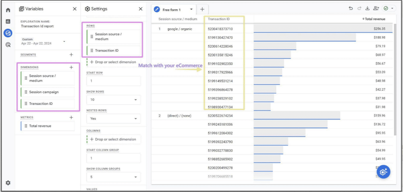Image resolution: width=403 pixels, height=192 pixels.
Task: Add a new tab with plus button
Action: tap(202, 9)
